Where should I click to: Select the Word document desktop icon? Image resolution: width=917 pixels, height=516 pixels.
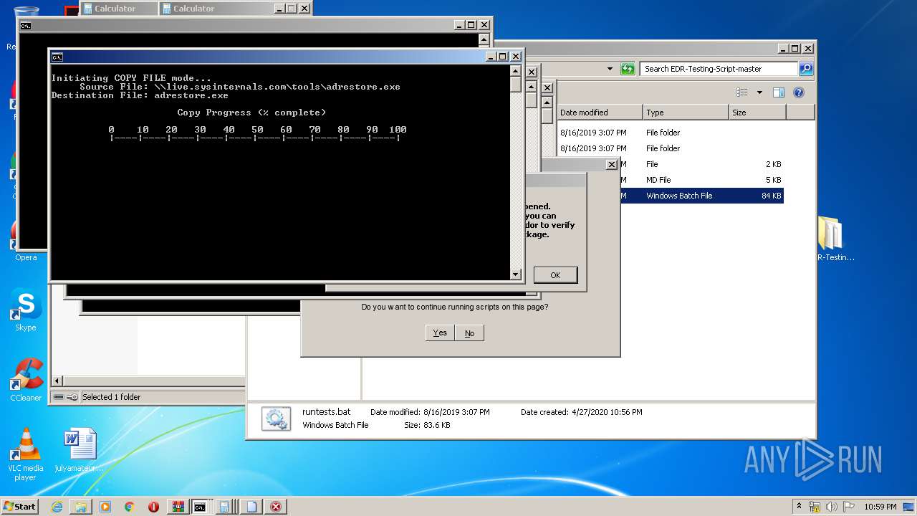pyautogui.click(x=80, y=450)
